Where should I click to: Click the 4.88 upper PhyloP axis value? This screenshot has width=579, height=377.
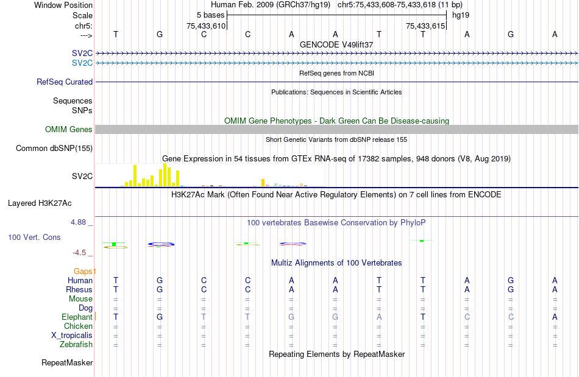tap(78, 222)
